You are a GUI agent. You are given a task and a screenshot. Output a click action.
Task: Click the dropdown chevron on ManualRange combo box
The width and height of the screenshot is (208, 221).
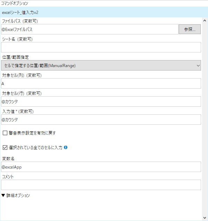[x=198, y=66]
